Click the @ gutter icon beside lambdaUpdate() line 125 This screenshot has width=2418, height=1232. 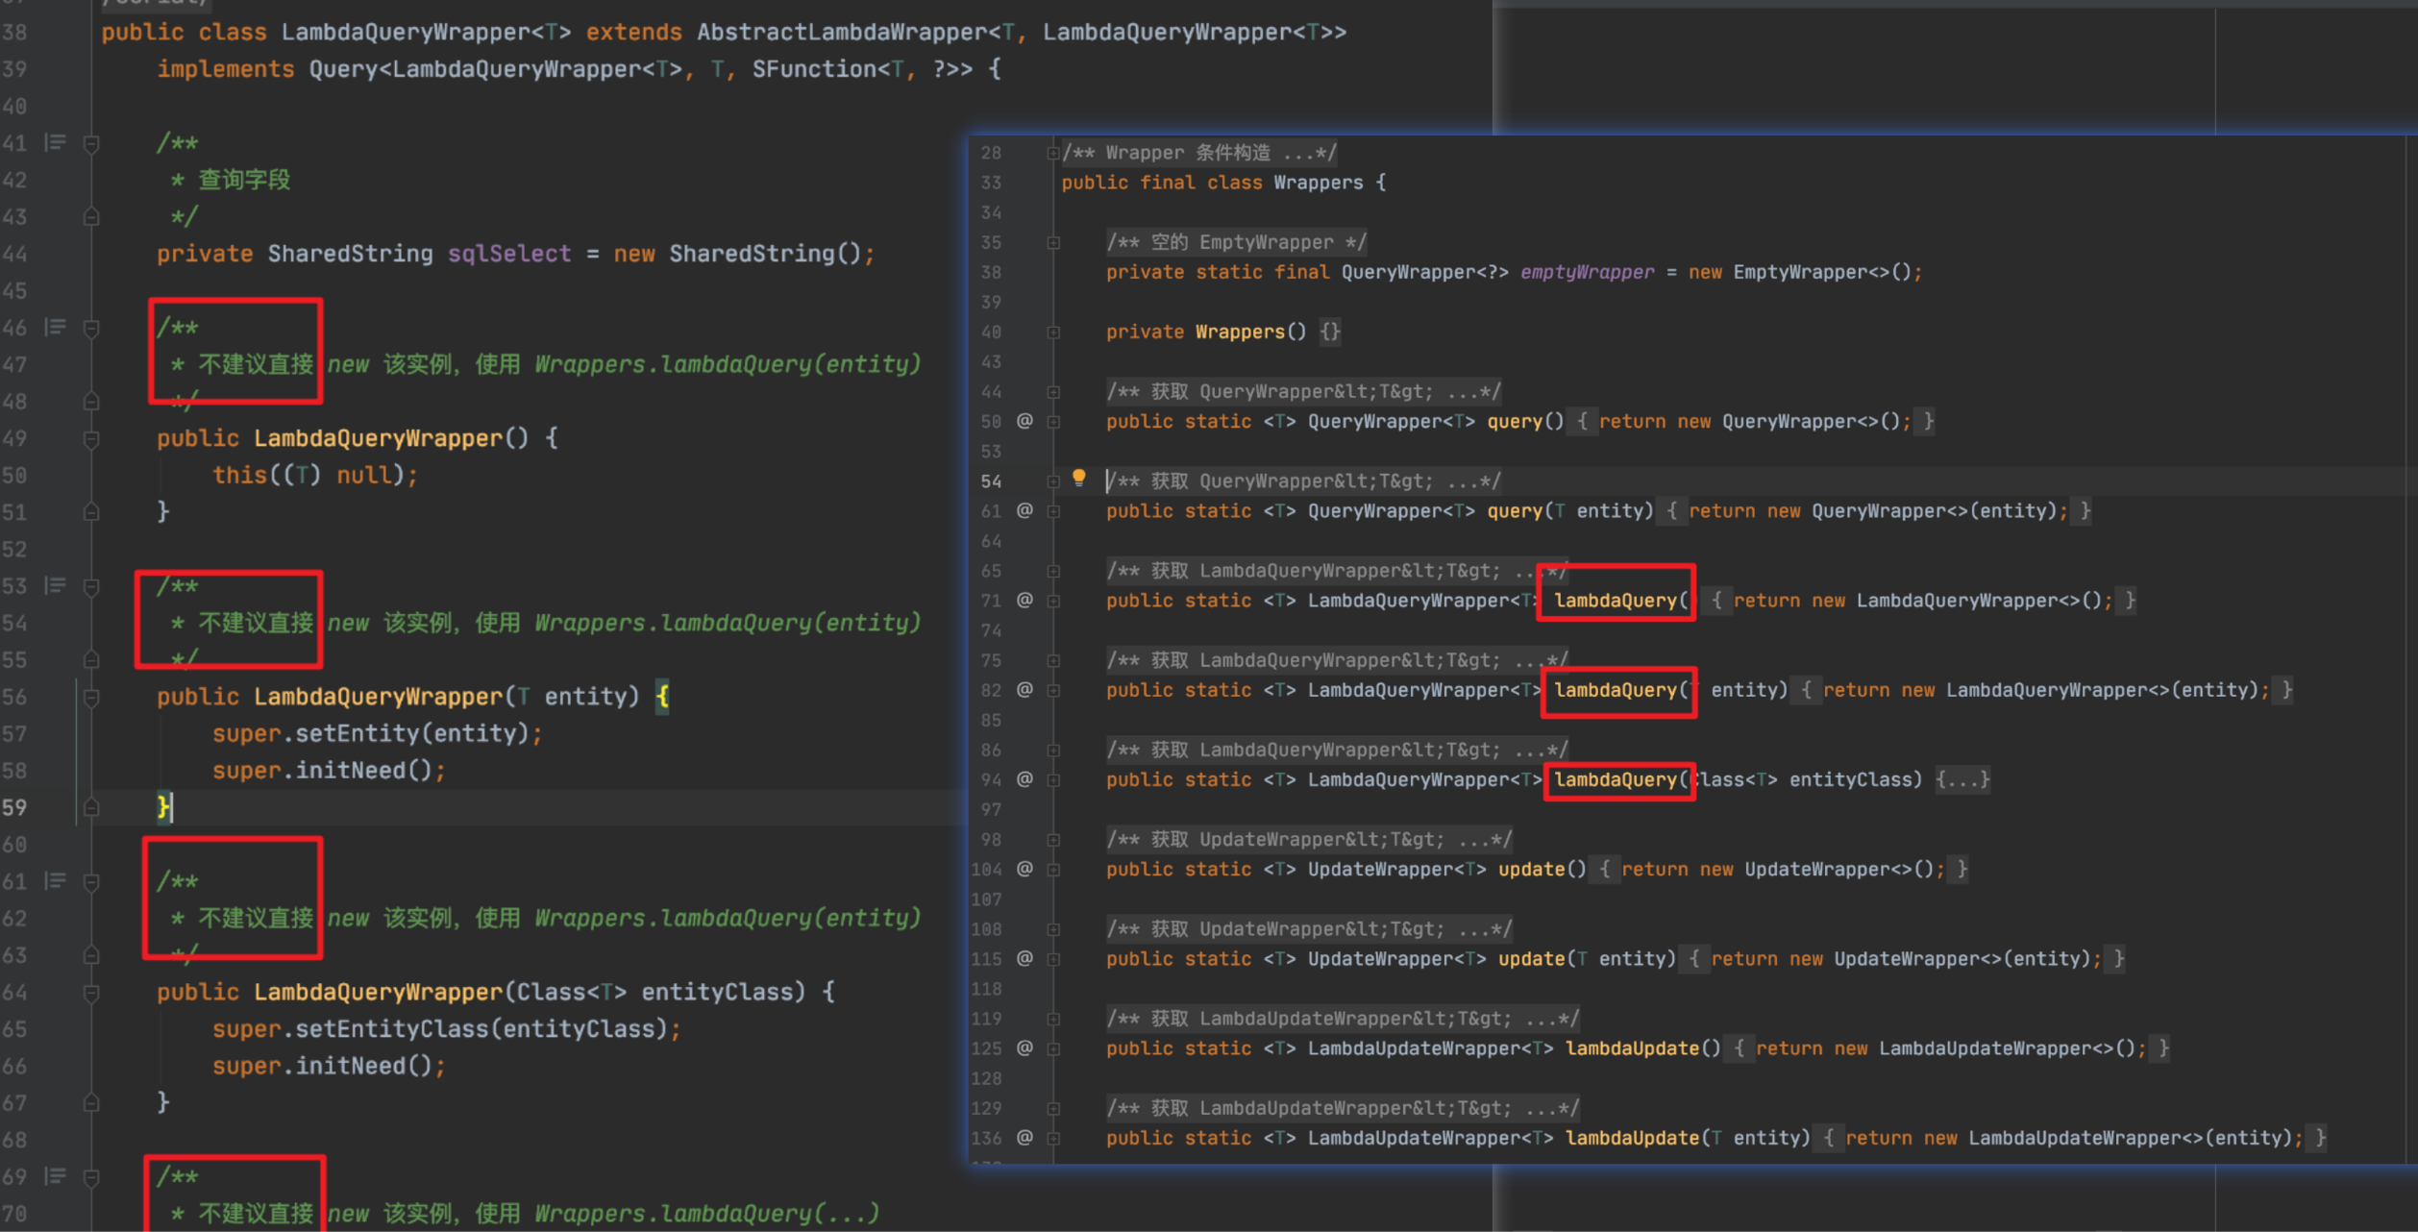(1024, 1047)
